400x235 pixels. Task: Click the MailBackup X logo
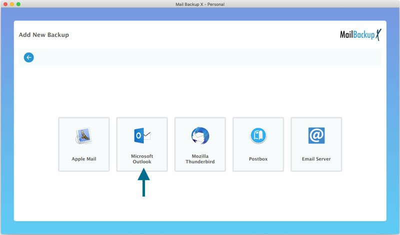point(360,34)
